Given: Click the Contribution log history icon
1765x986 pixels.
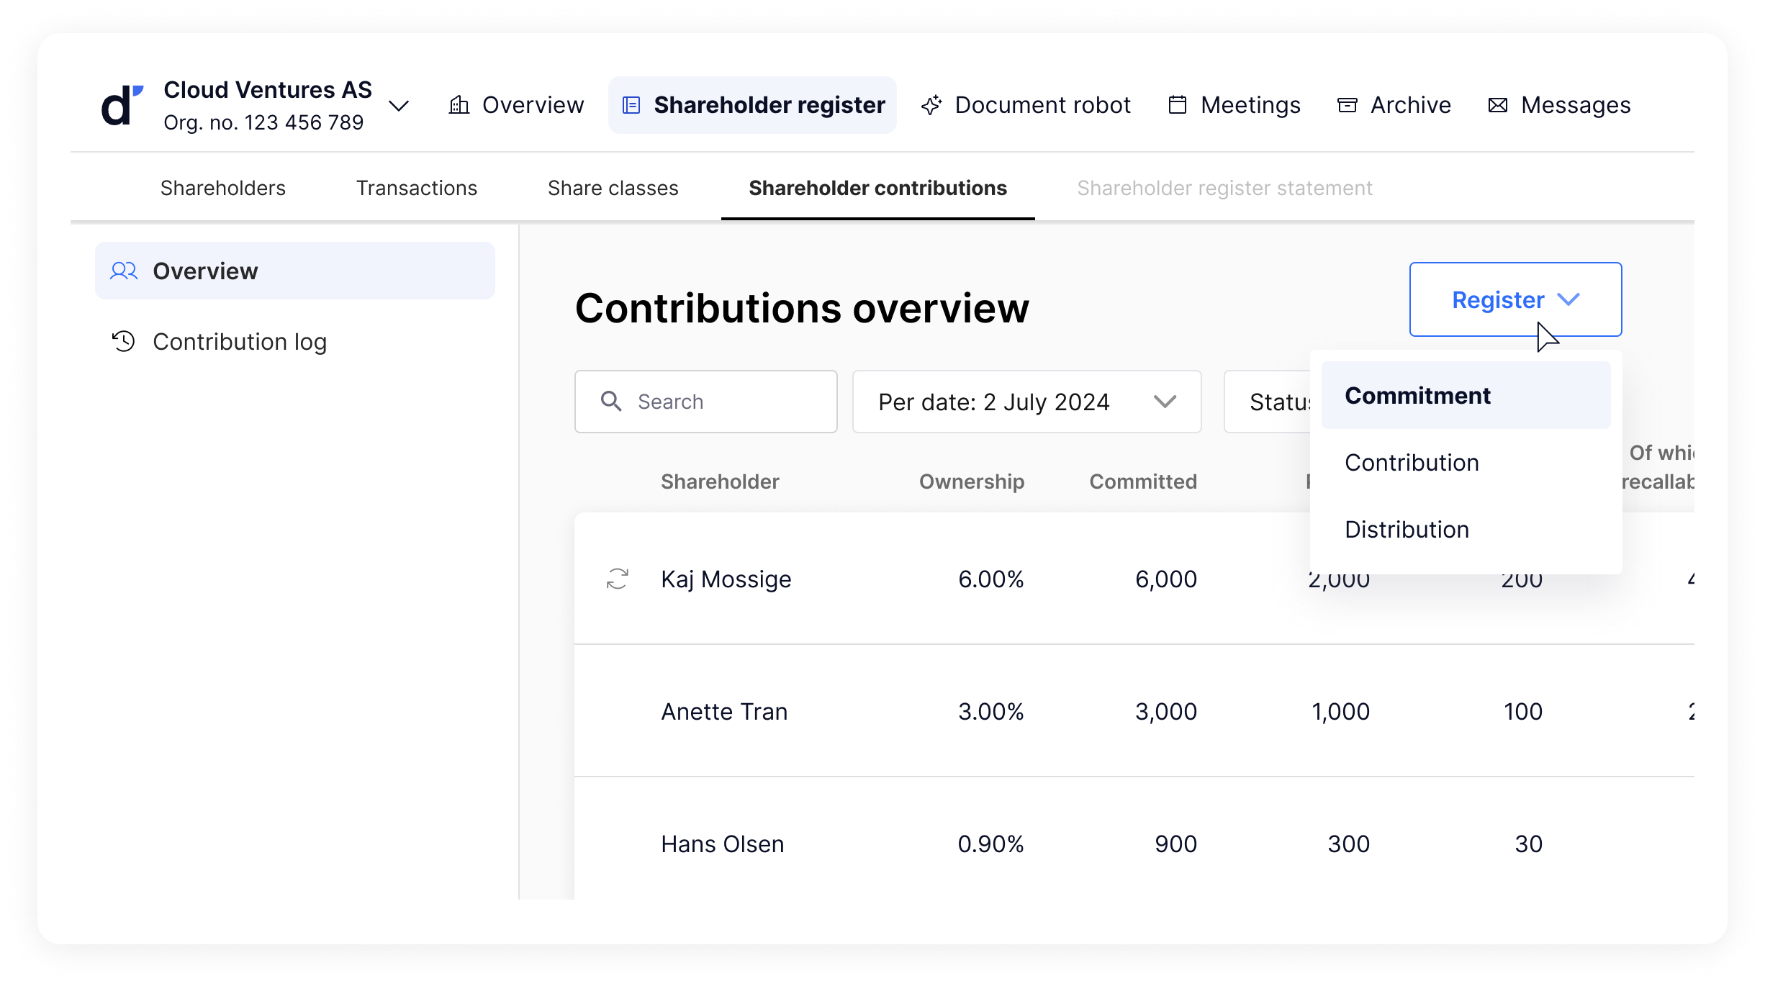Looking at the screenshot, I should 124,341.
